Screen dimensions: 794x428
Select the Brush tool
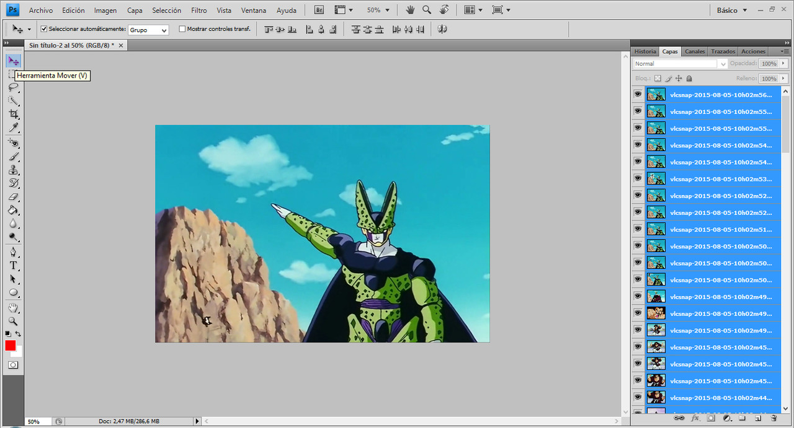[13, 156]
